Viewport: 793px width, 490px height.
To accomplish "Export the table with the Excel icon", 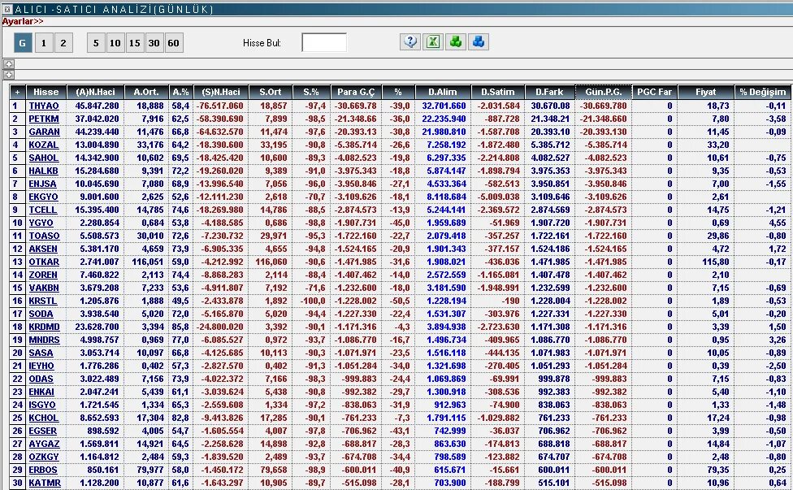I will (432, 42).
